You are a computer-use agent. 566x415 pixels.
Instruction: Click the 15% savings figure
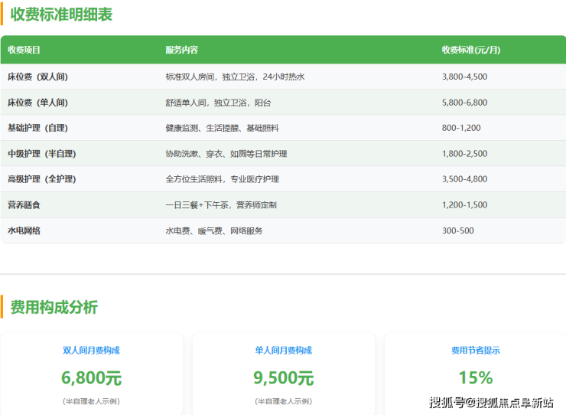pos(475,377)
